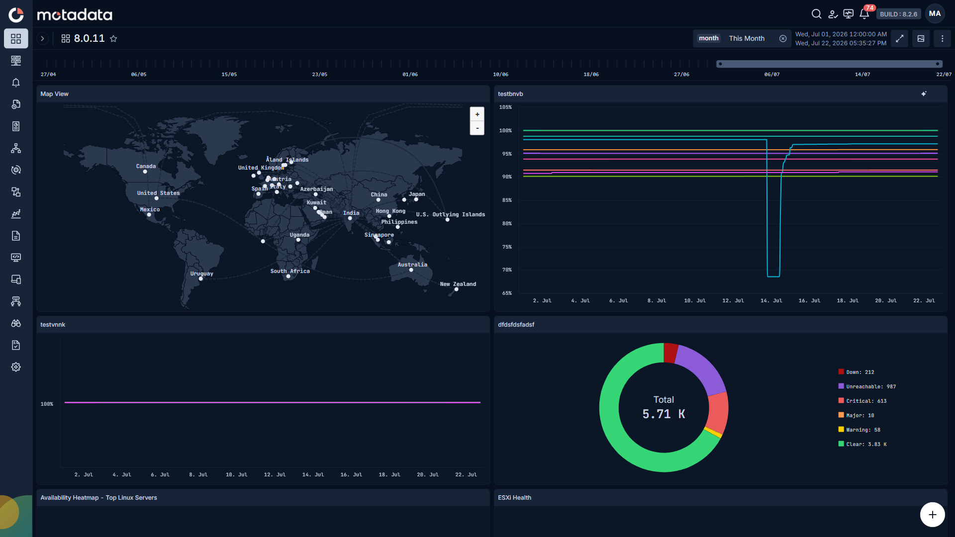
Task: Click the timeline range bar body
Action: pyautogui.click(x=829, y=64)
